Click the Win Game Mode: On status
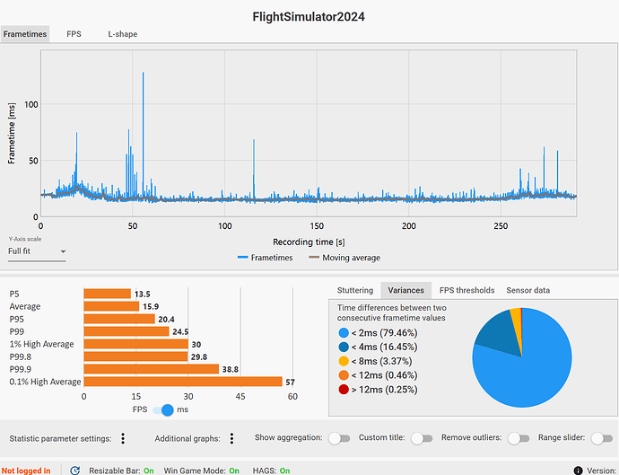 pos(201,471)
